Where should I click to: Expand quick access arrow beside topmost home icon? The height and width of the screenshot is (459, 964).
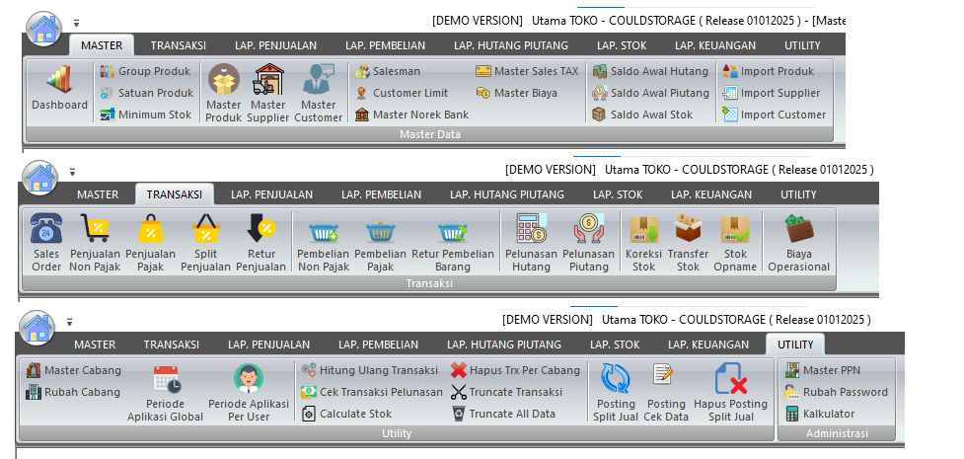(x=76, y=22)
